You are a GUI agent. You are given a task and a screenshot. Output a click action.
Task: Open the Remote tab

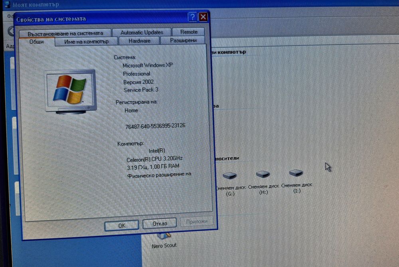[x=189, y=32]
